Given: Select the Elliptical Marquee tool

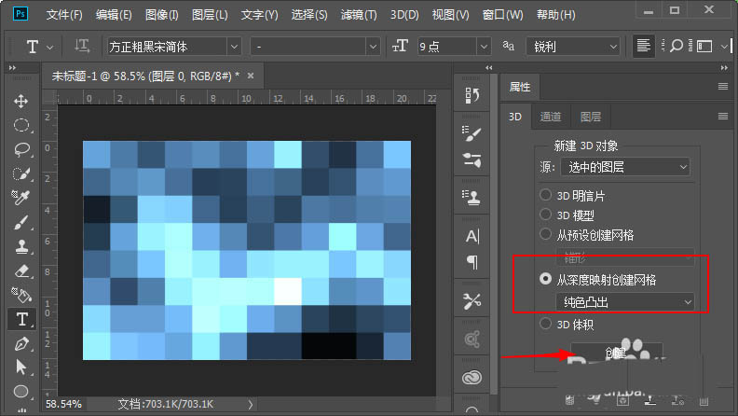Looking at the screenshot, I should pos(20,125).
